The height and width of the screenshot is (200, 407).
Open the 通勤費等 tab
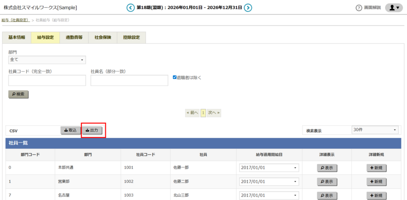[74, 37]
